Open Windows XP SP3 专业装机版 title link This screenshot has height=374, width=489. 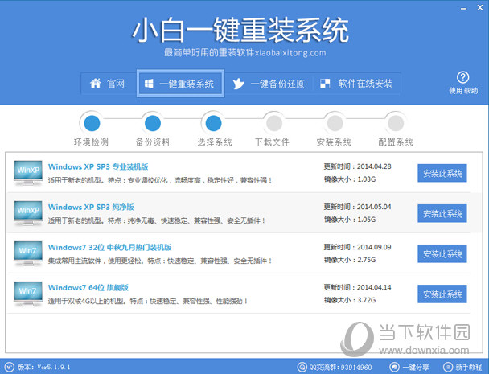(98, 166)
